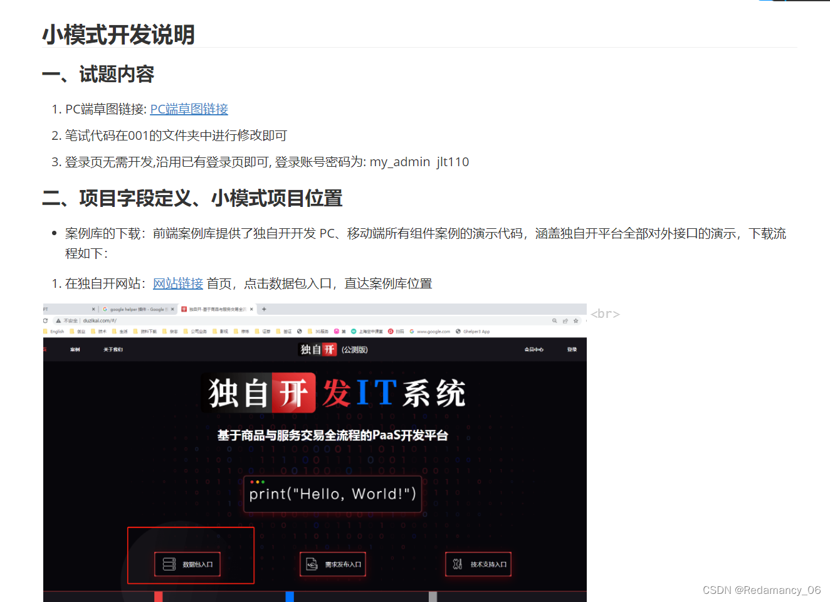The width and height of the screenshot is (830, 602).
Task: Switch to the 独自开 browser tab
Action: point(217,309)
